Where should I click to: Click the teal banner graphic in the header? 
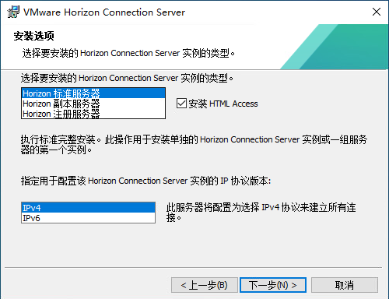coord(335,47)
